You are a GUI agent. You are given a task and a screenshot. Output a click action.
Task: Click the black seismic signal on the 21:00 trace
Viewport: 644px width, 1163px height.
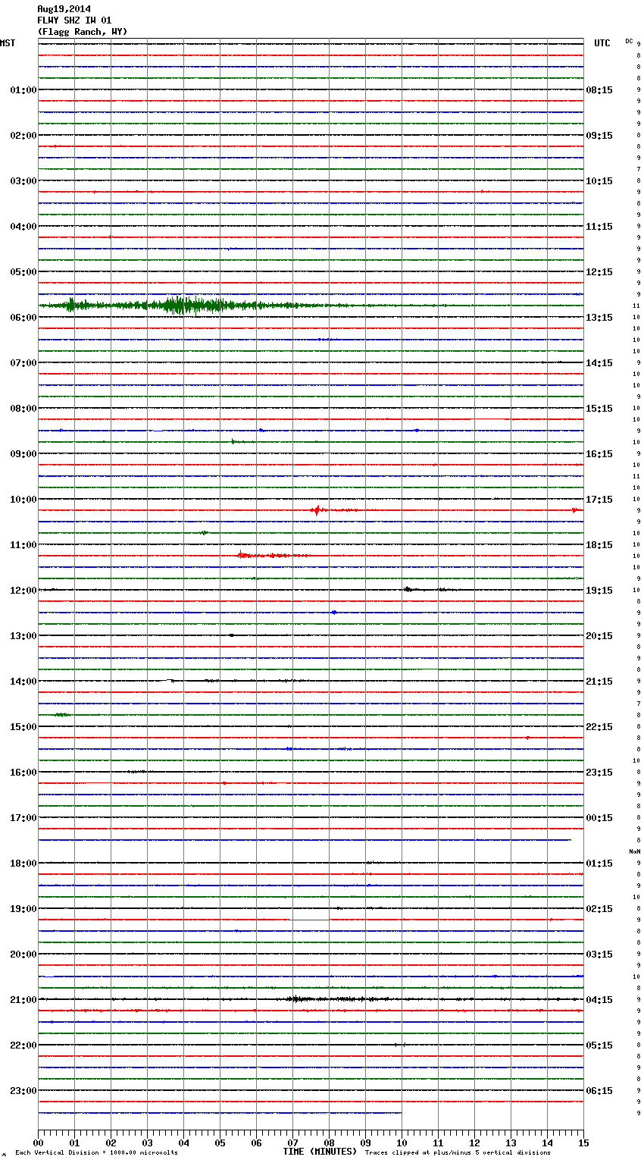333,999
